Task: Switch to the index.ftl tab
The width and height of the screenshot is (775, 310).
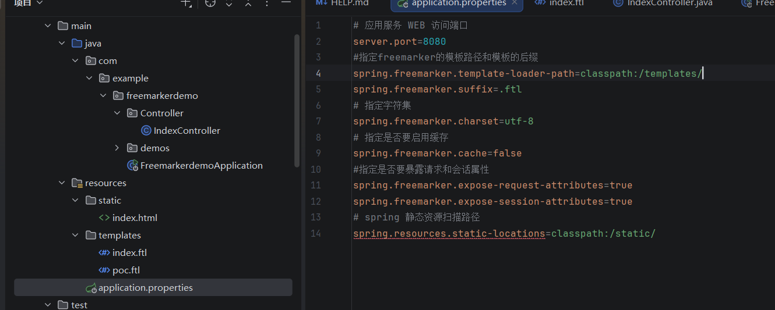Action: click(x=558, y=3)
